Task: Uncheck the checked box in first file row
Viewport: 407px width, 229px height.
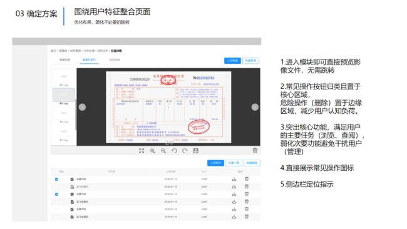Action: [x=56, y=179]
